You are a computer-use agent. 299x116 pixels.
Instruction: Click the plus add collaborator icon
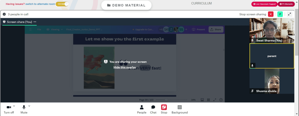click(x=186, y=30)
